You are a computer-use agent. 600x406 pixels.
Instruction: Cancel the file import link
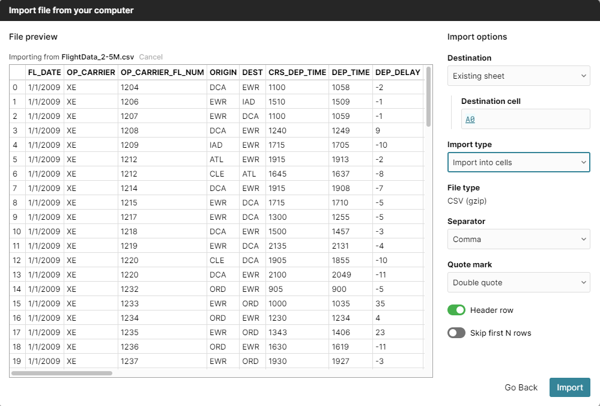pos(151,57)
